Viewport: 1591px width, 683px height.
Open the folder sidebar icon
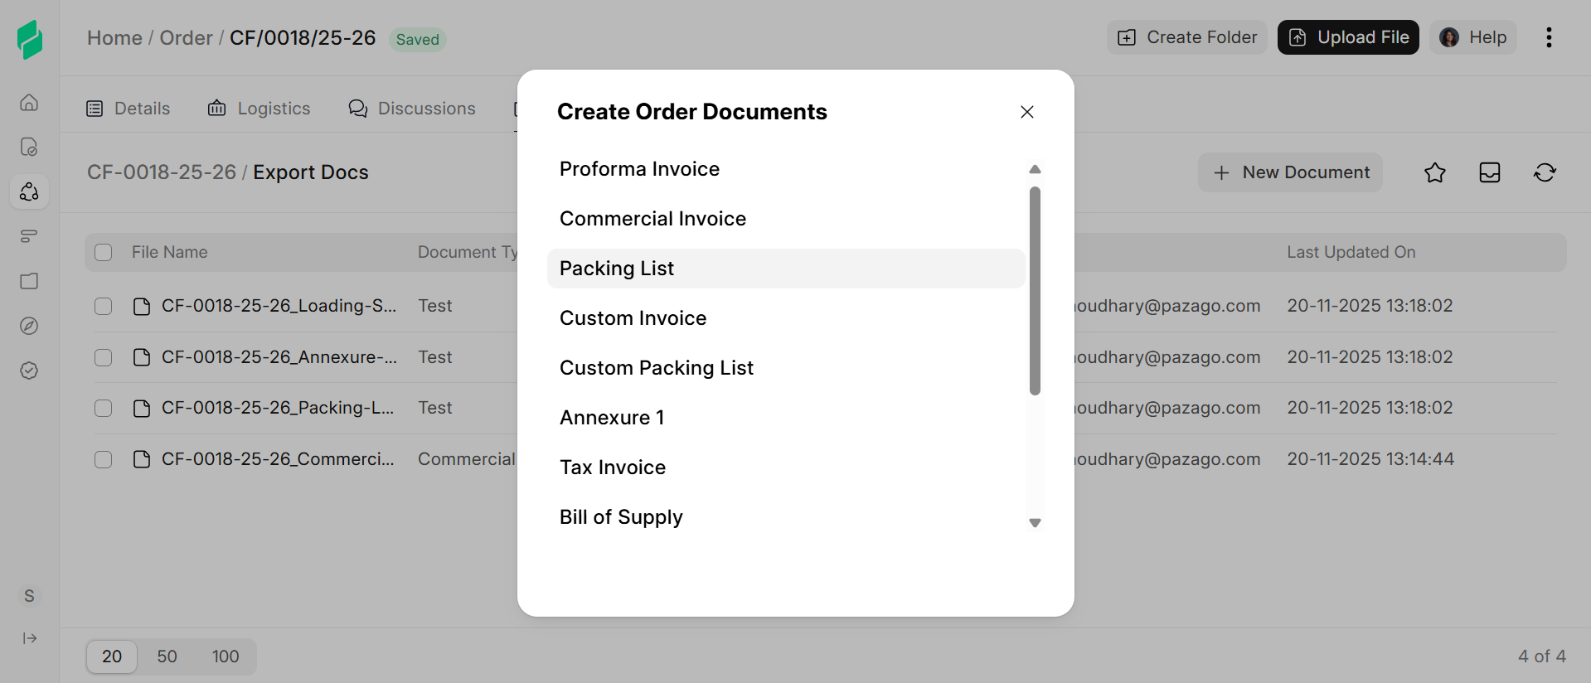(x=29, y=281)
